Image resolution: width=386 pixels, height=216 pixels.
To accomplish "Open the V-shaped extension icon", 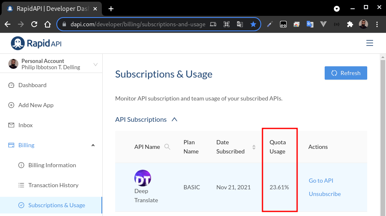I will 323,24.
